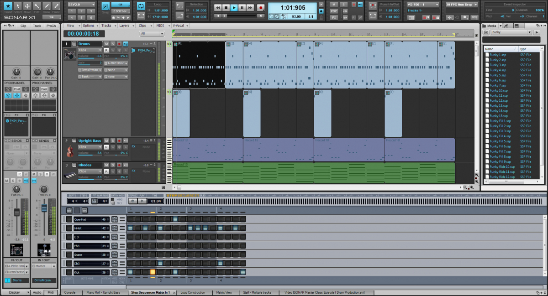The height and width of the screenshot is (296, 548).
Task: Open the 30 FPS Non Drop dropdown
Action: click(462, 4)
